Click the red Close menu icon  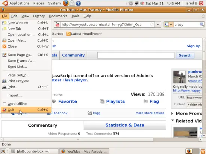click(x=4, y=46)
